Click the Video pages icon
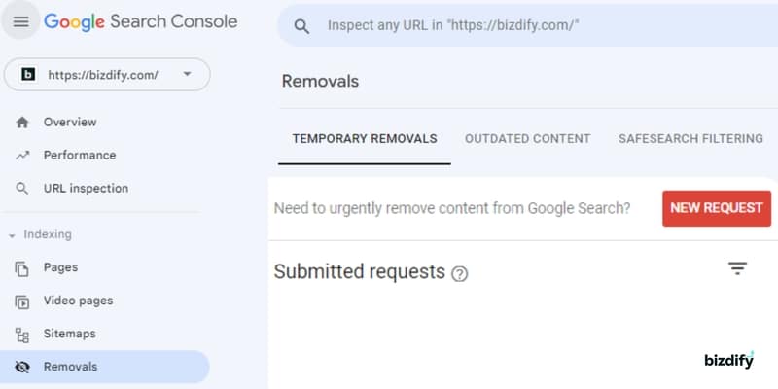This screenshot has width=778, height=389. tap(21, 301)
